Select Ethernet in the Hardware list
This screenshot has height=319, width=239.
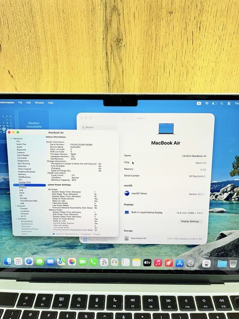pos(22,166)
